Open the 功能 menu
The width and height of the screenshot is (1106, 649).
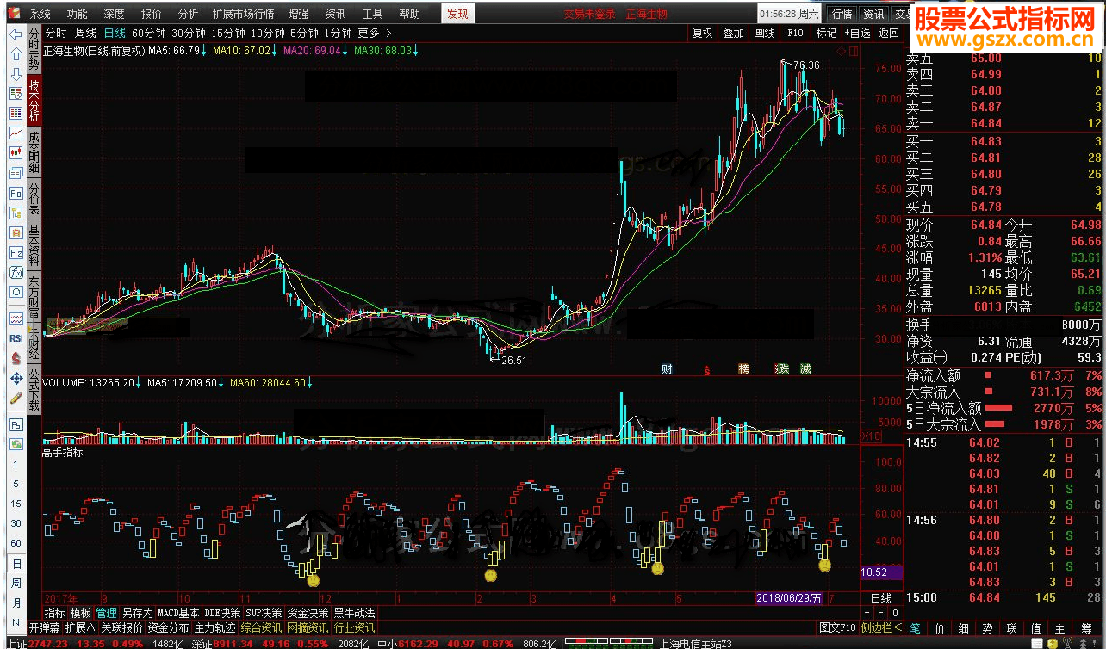(x=77, y=14)
